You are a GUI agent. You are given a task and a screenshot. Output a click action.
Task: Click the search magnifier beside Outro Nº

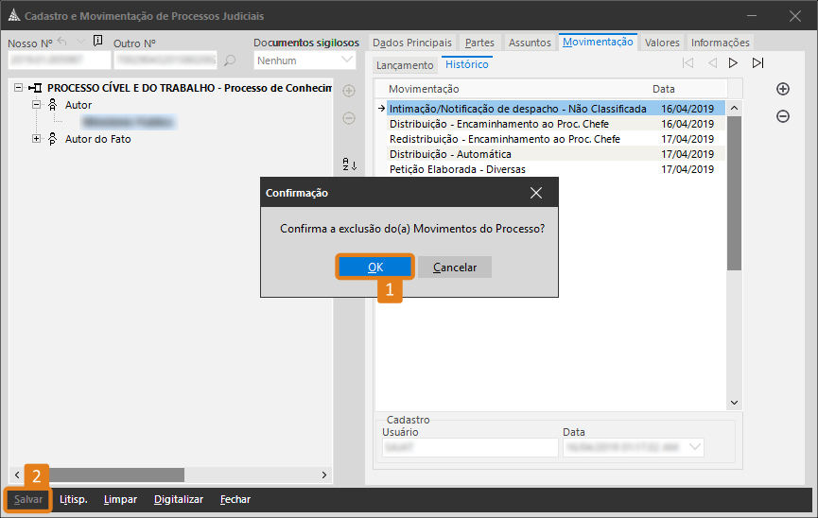[x=230, y=61]
